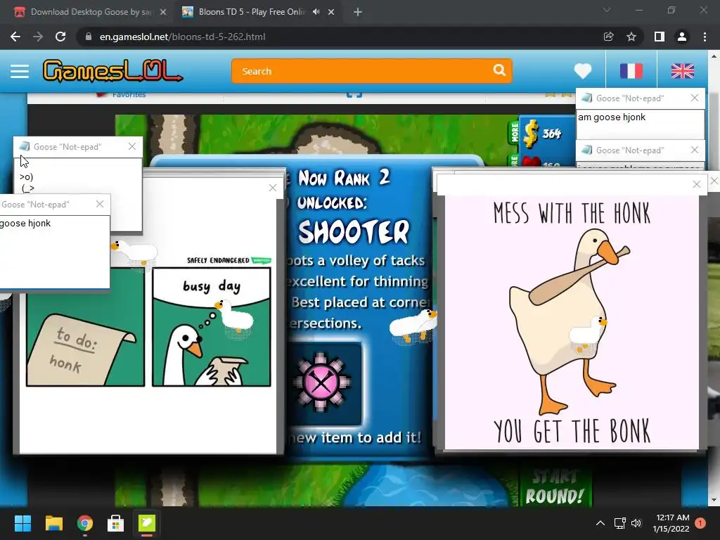Reload the Bloons TD 5 page
Screen dimensions: 720x540
click(60, 37)
